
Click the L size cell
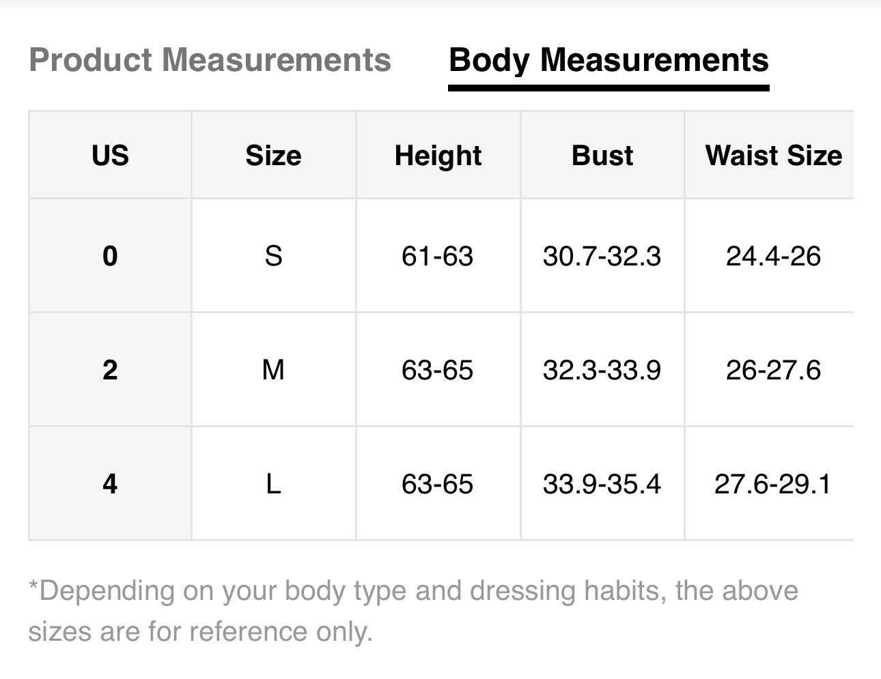(273, 484)
